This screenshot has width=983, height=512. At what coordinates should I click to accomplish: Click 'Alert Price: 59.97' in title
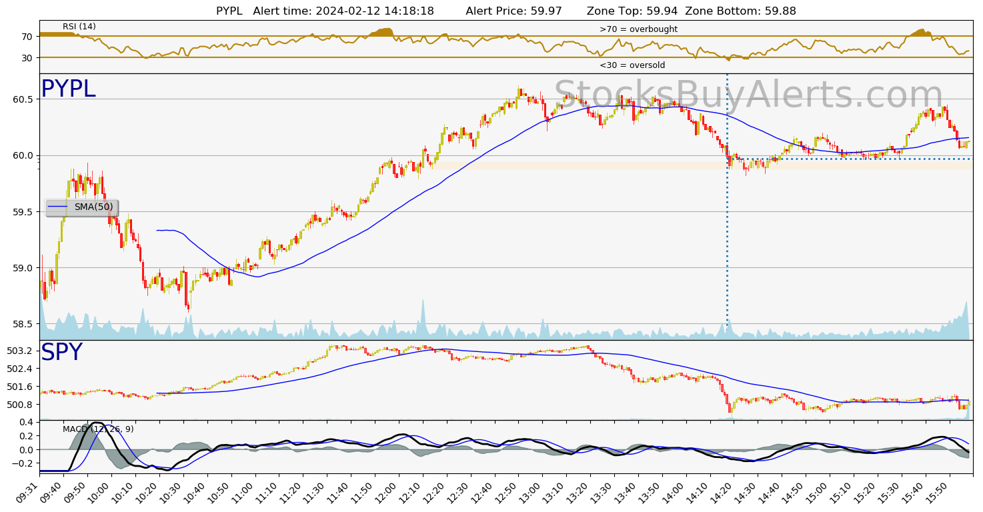point(514,11)
